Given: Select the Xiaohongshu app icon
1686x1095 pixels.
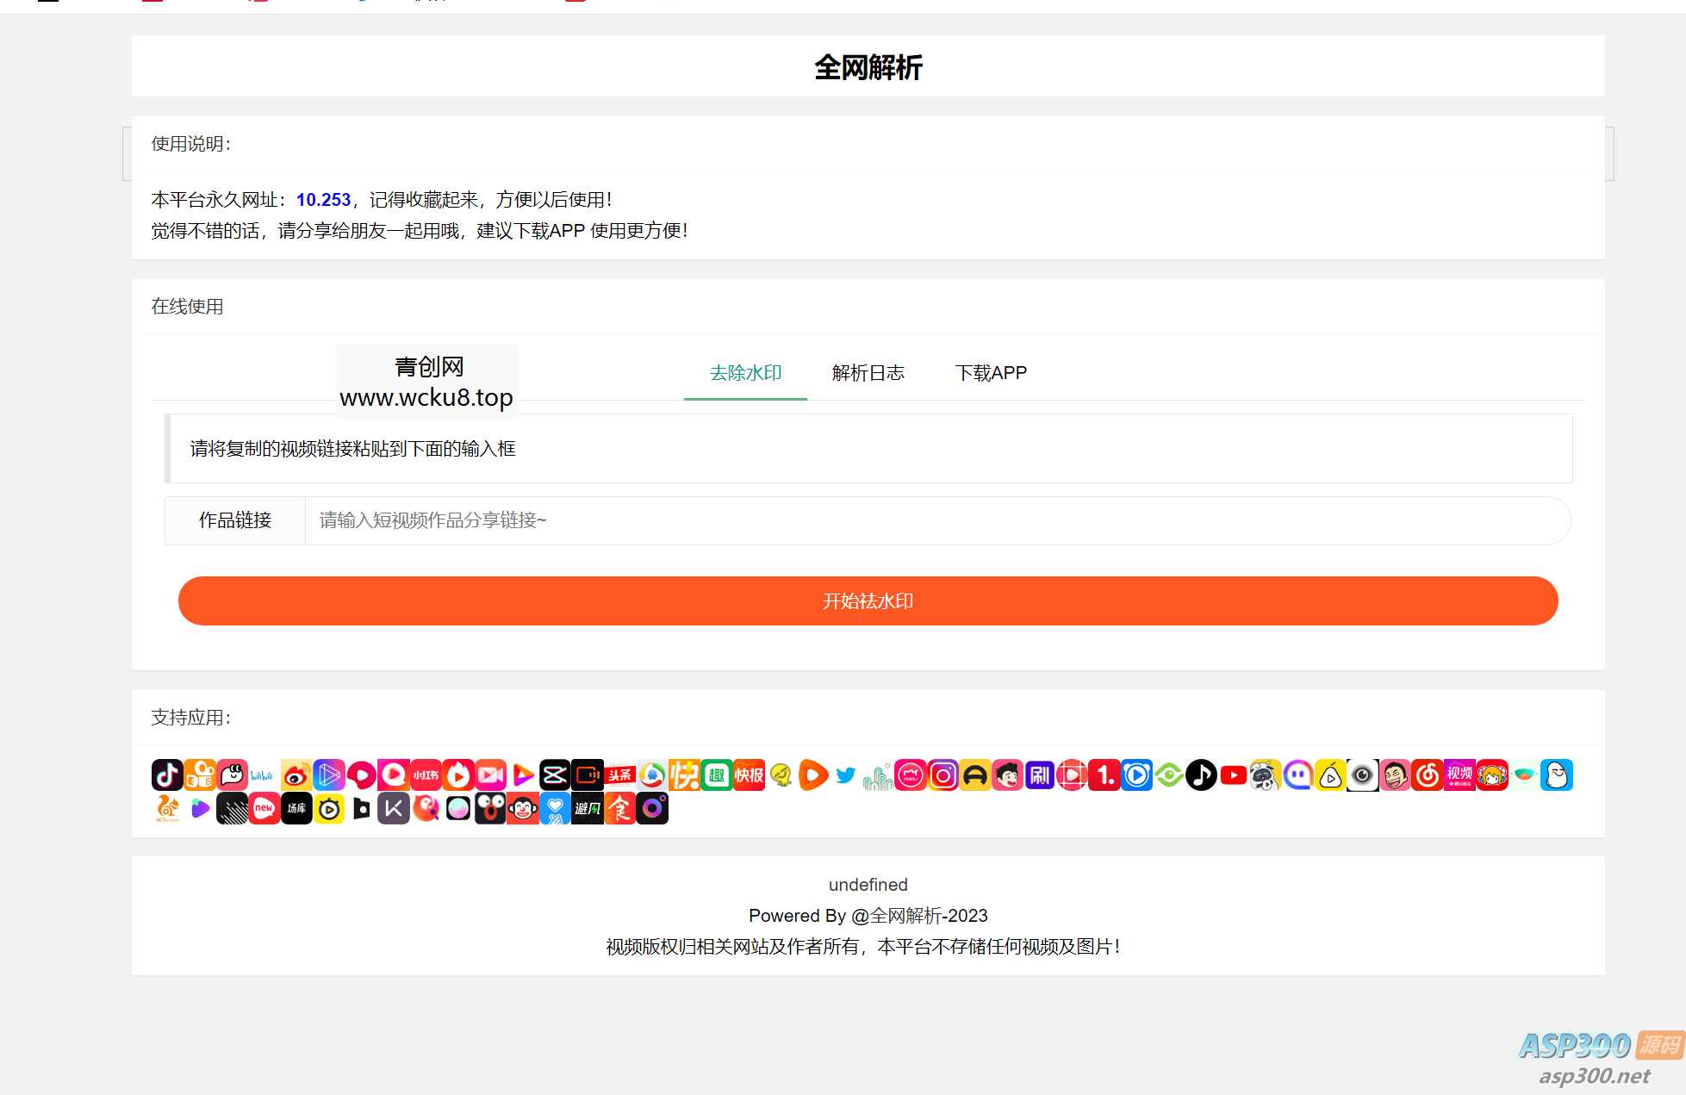Looking at the screenshot, I should 426,775.
